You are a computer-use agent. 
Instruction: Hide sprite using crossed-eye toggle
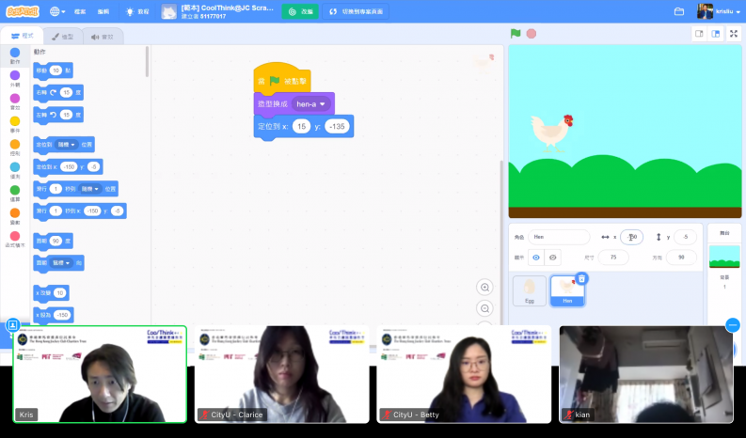(x=553, y=257)
